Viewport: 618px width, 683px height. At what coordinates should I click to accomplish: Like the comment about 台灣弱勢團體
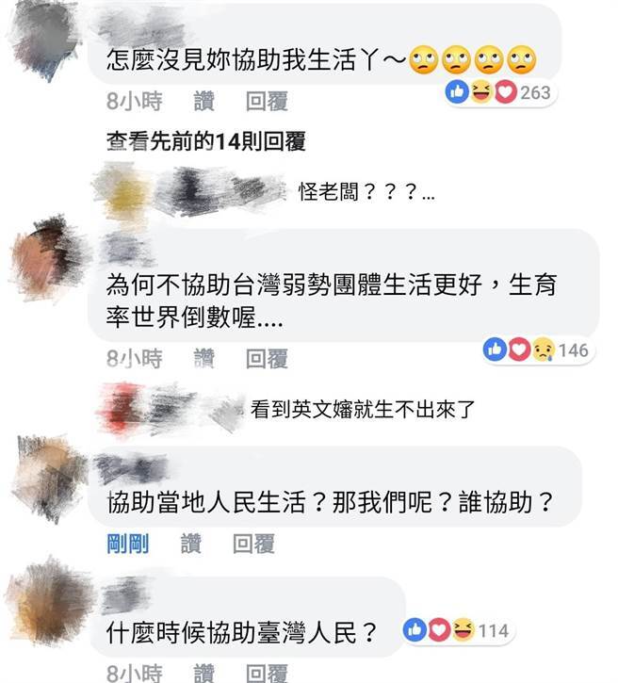(203, 358)
